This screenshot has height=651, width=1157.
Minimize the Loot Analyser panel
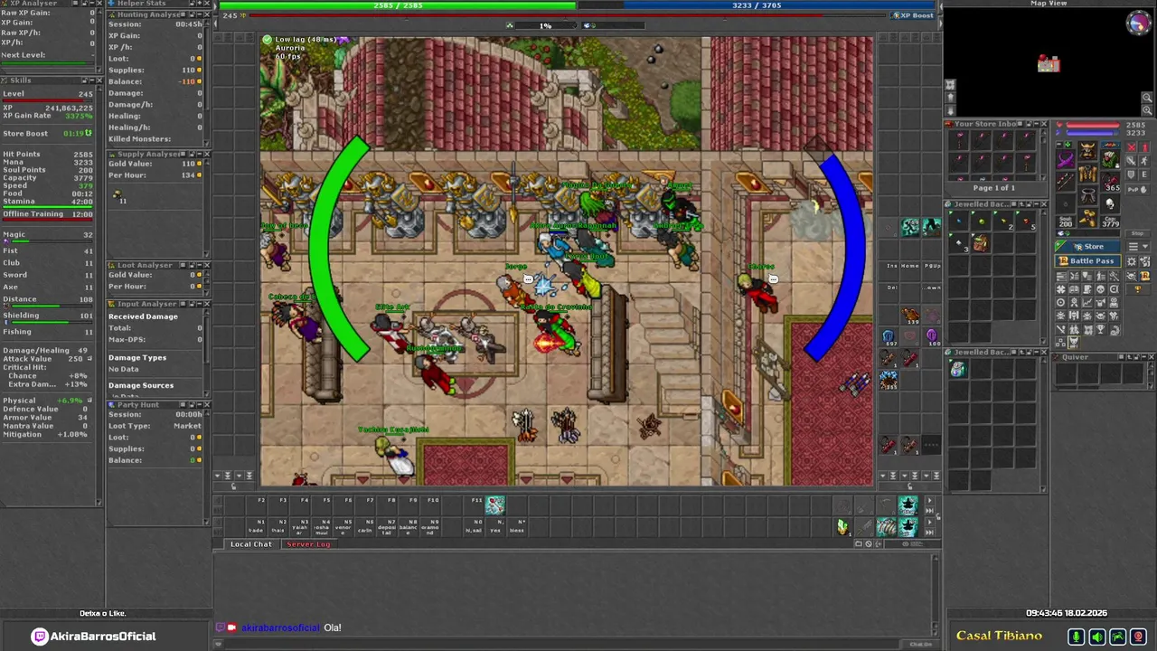pyautogui.click(x=199, y=265)
